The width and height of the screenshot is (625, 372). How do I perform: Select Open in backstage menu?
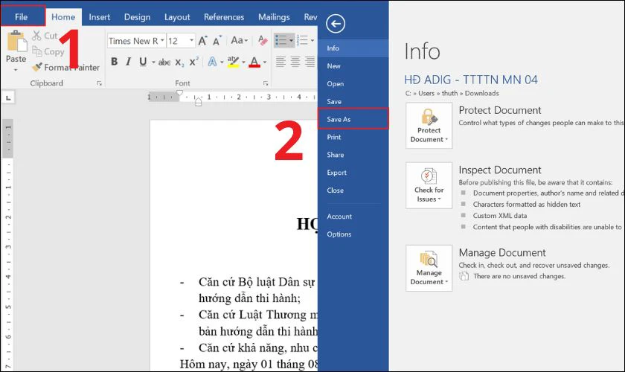tap(353, 84)
